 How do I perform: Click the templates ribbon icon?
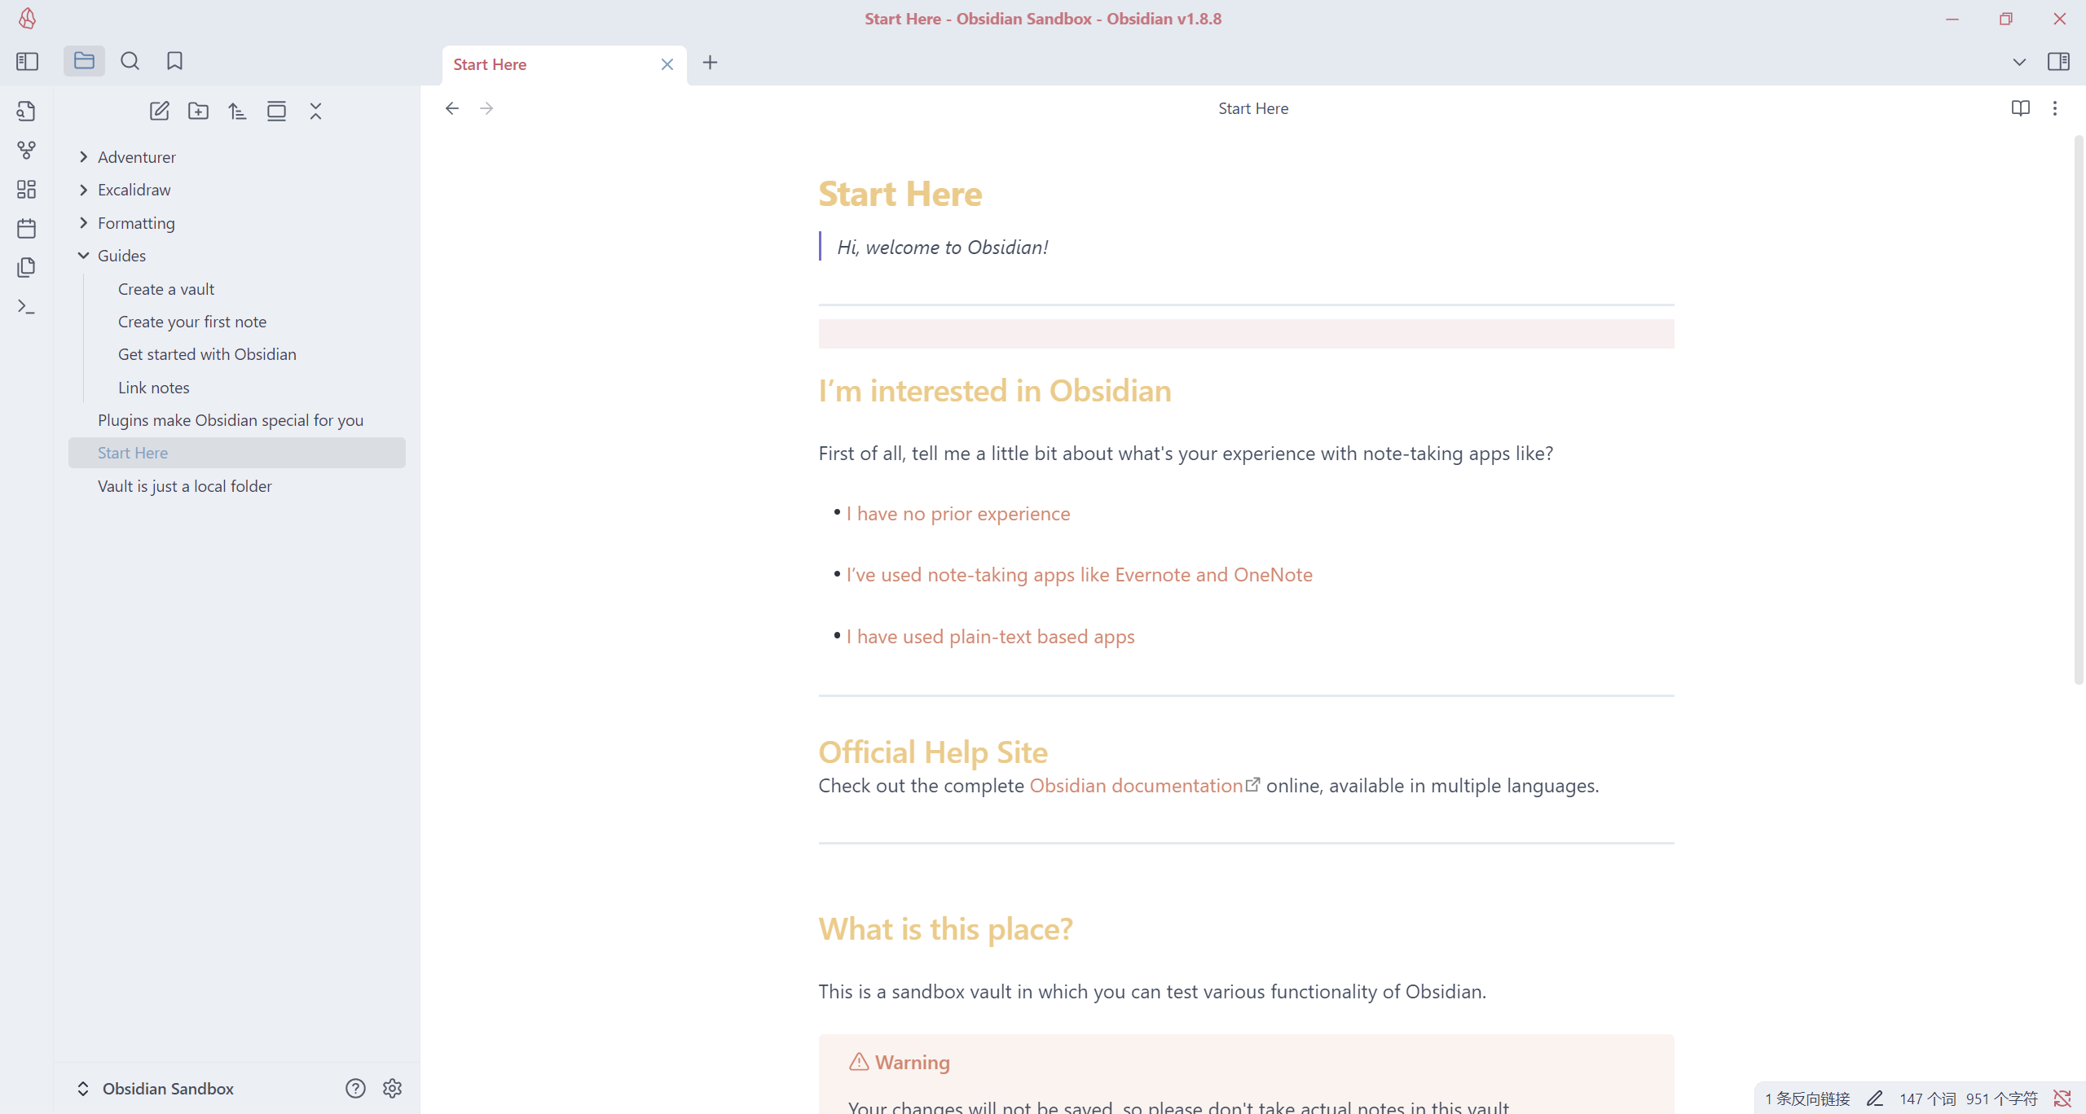point(26,267)
